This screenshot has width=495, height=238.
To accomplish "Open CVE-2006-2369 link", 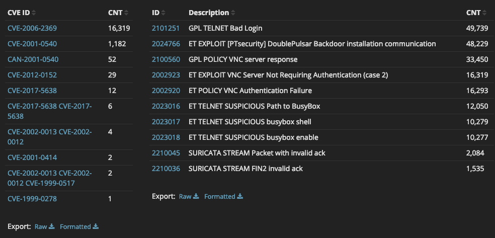I will point(32,28).
